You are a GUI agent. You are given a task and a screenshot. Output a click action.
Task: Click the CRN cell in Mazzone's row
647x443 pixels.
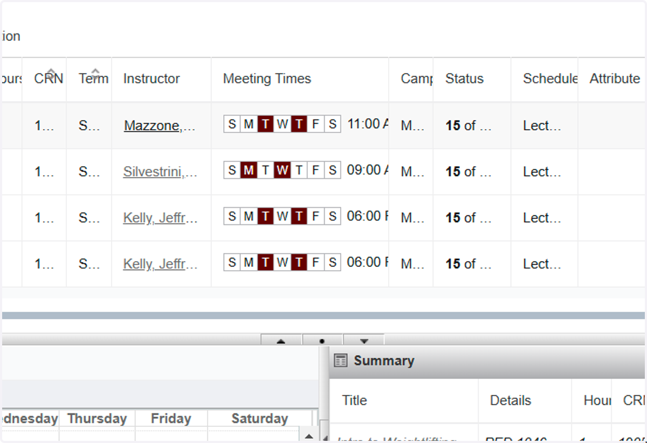point(44,126)
